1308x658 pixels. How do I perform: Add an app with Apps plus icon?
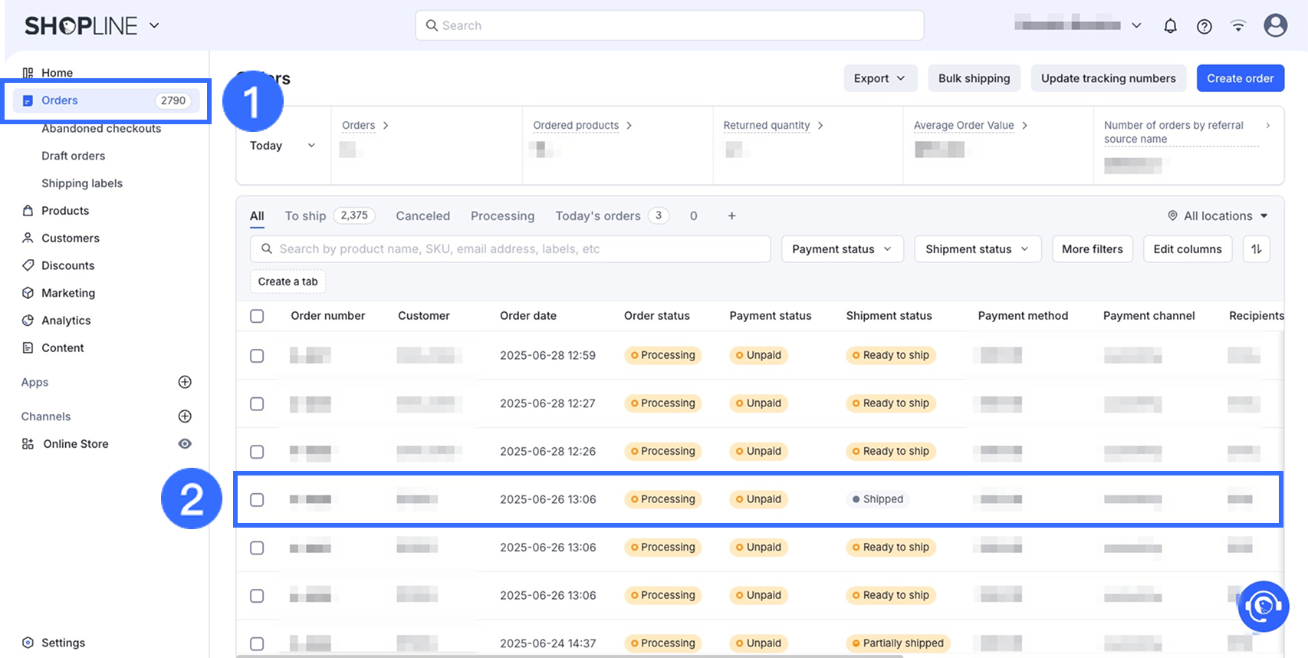pos(185,382)
